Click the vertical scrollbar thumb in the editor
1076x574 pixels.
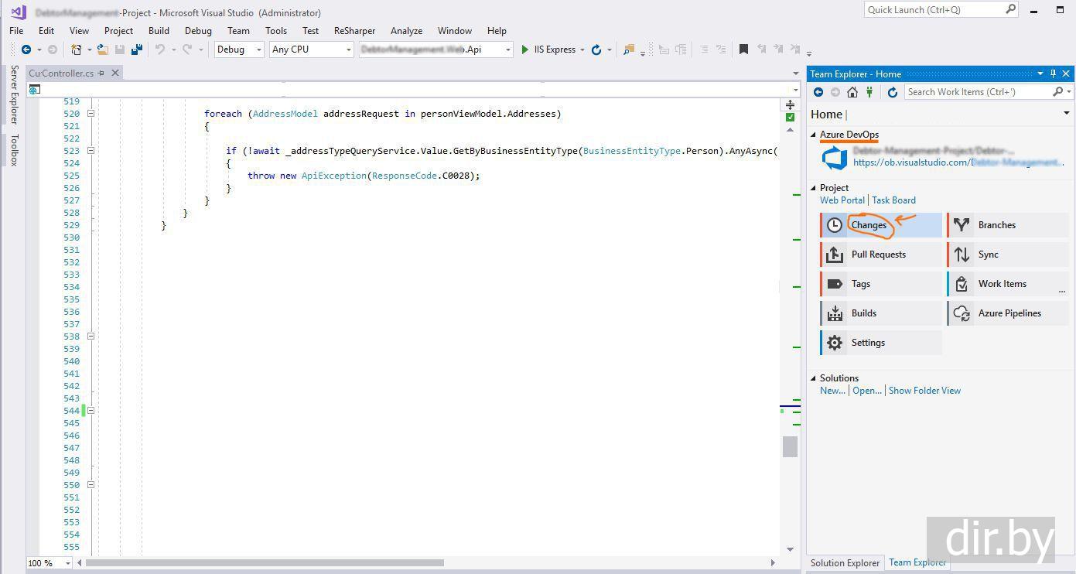point(790,446)
